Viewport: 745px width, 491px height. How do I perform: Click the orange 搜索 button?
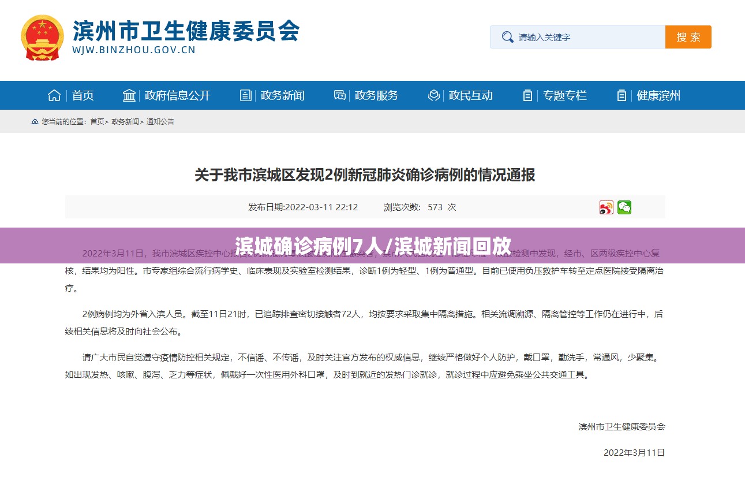(x=688, y=37)
